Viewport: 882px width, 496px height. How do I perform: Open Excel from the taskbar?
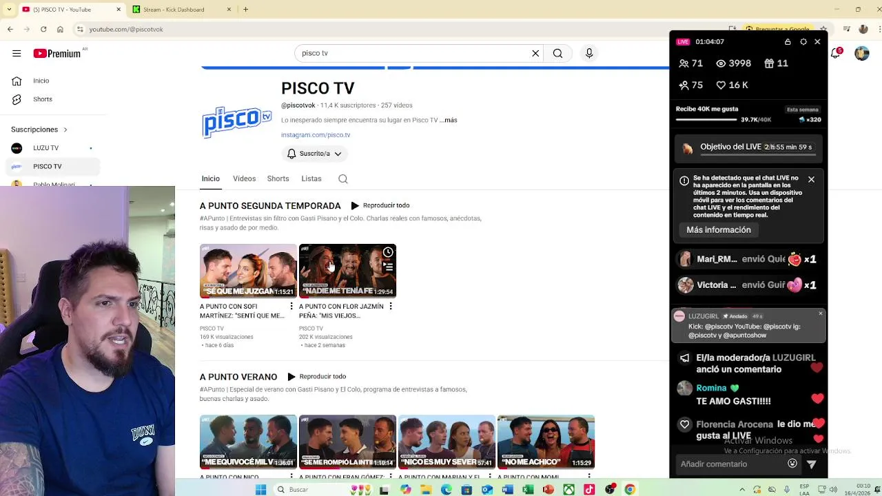point(528,489)
